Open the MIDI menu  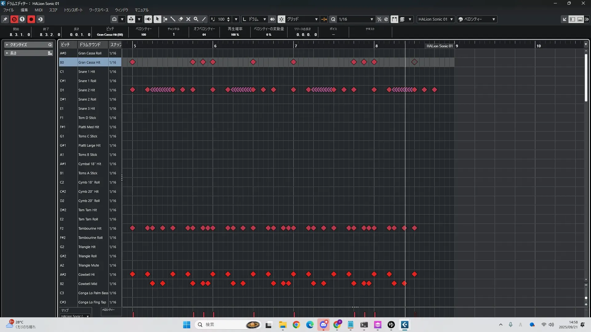click(38, 10)
